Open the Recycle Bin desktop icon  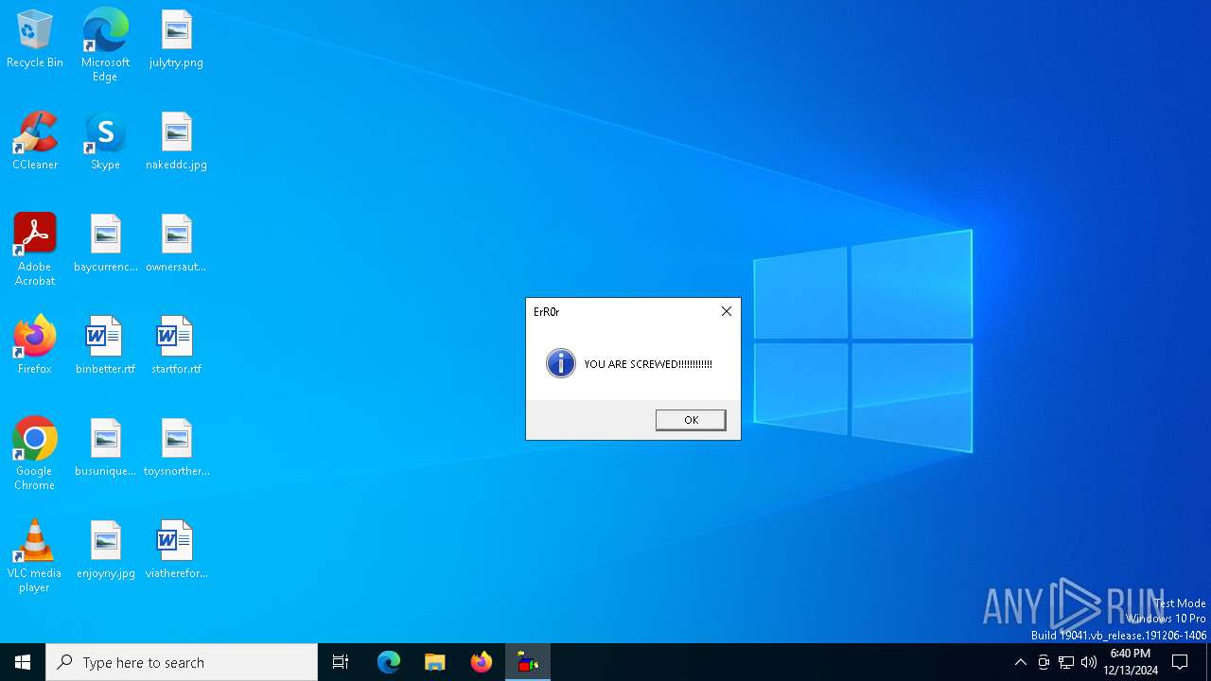(35, 40)
